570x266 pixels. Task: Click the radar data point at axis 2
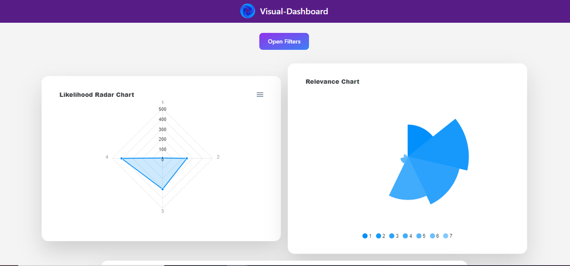coord(187,158)
